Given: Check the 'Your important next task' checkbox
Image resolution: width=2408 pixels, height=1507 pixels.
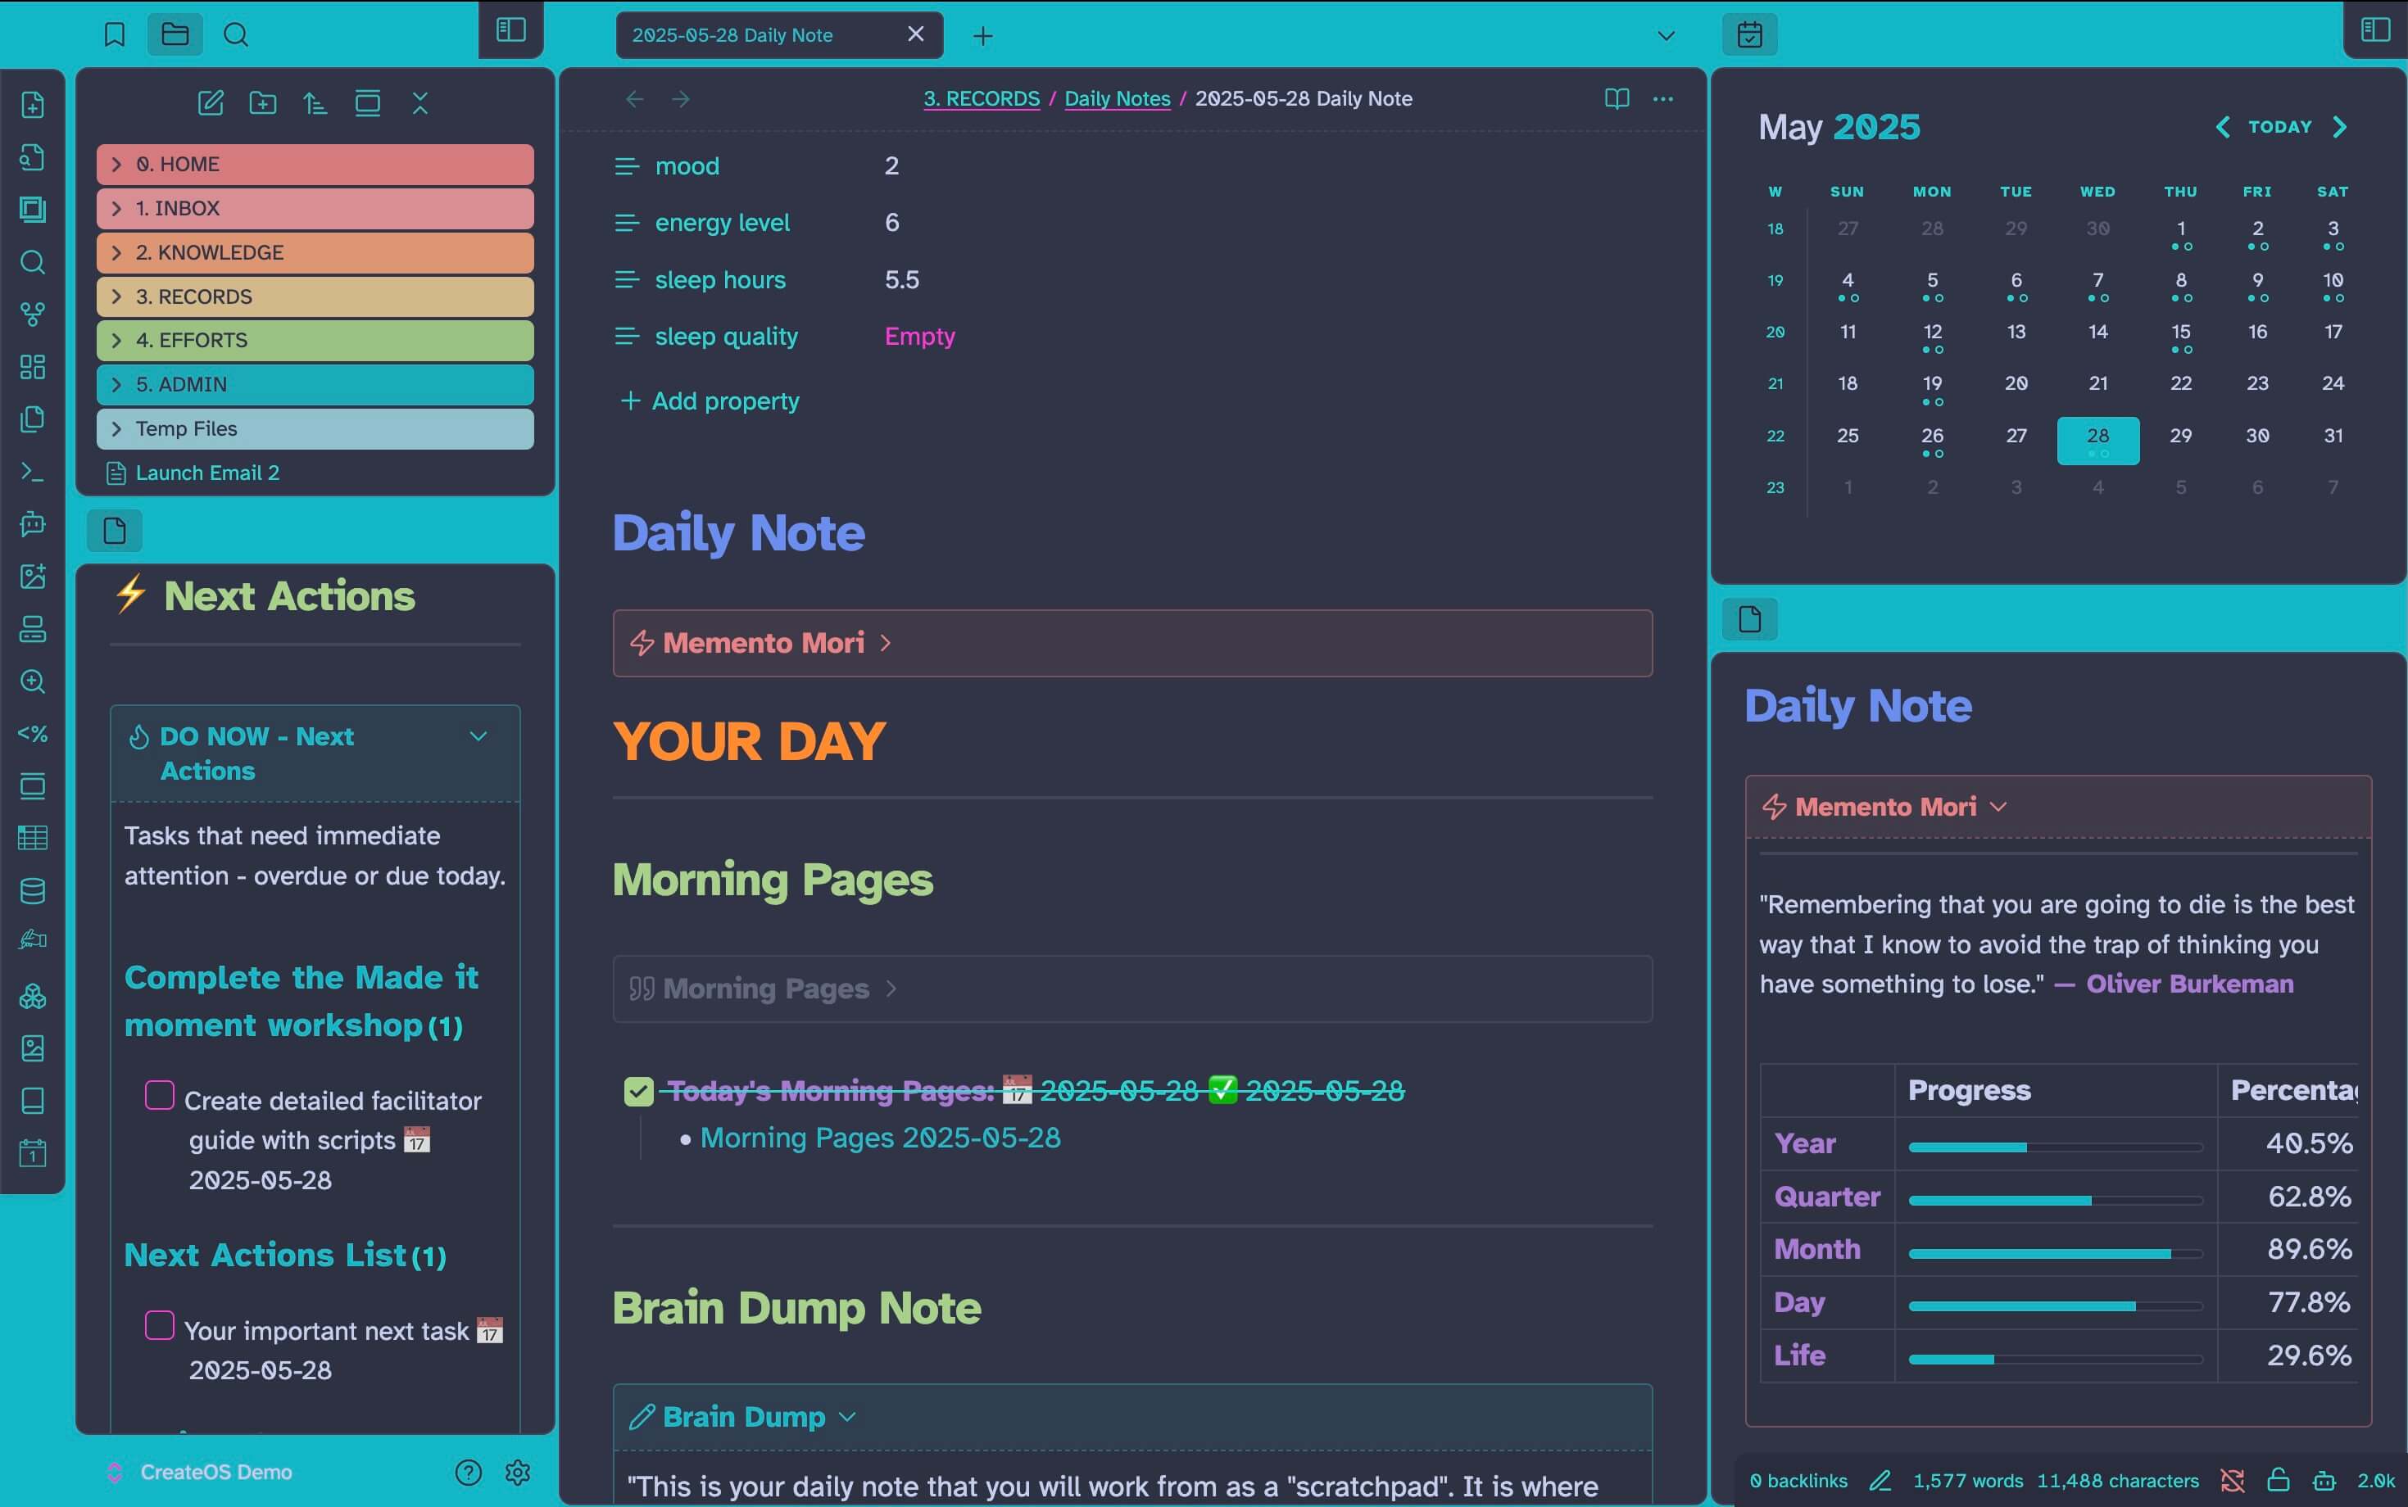Looking at the screenshot, I should (160, 1326).
